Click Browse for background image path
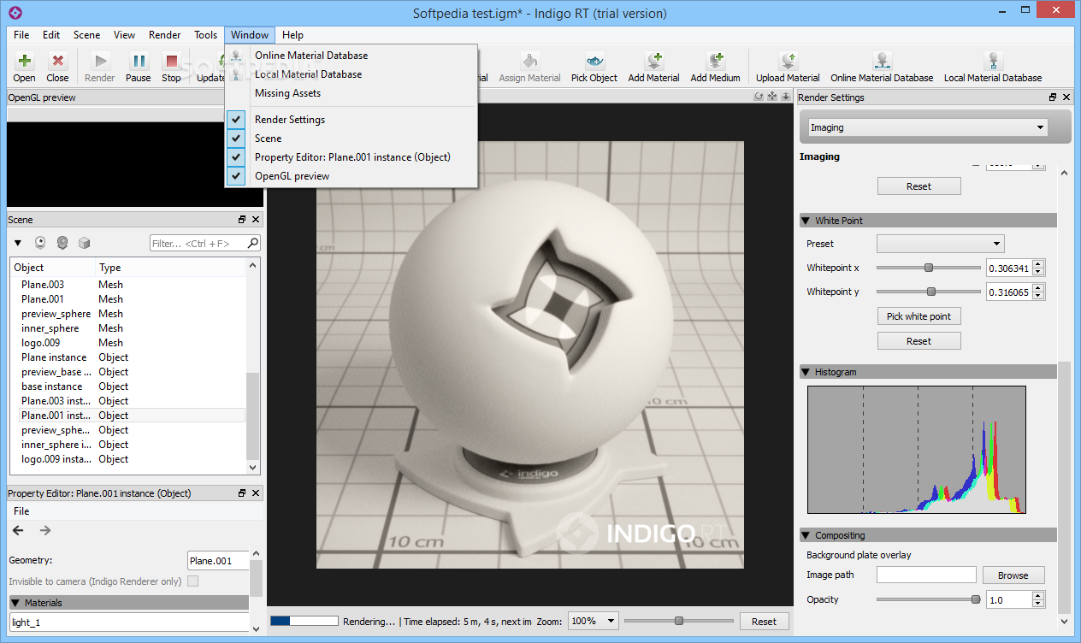The height and width of the screenshot is (643, 1081). 1013,575
